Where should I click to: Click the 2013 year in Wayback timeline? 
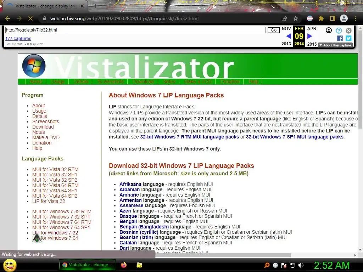286,44
